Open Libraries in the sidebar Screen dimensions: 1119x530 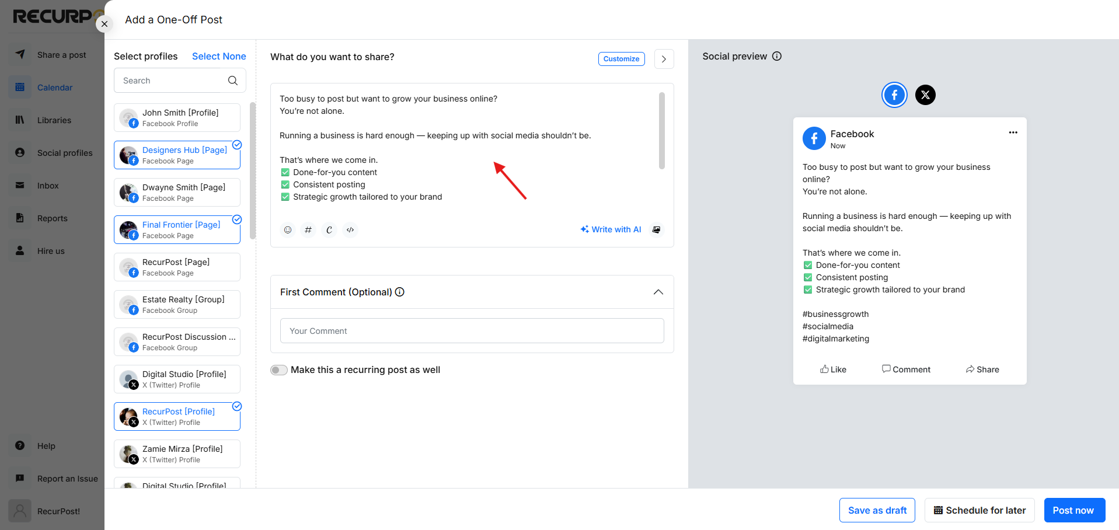pos(54,120)
